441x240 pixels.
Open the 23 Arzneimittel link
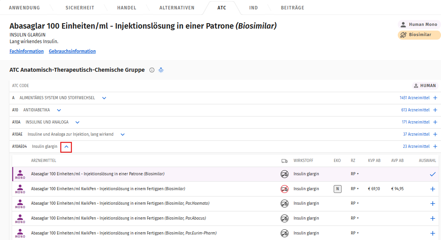(416, 146)
